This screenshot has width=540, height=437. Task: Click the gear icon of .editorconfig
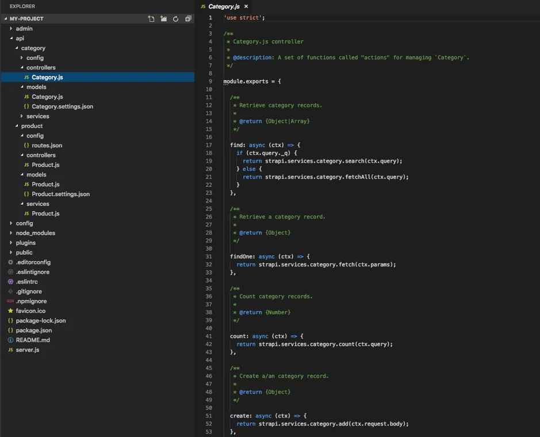(x=11, y=262)
